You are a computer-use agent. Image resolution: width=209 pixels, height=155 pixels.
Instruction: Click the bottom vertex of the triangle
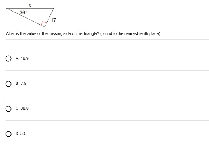coord(45,27)
